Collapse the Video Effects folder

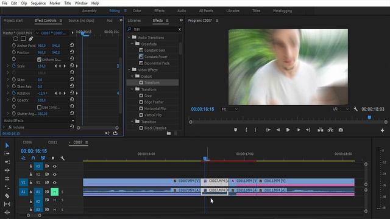pyautogui.click(x=129, y=70)
